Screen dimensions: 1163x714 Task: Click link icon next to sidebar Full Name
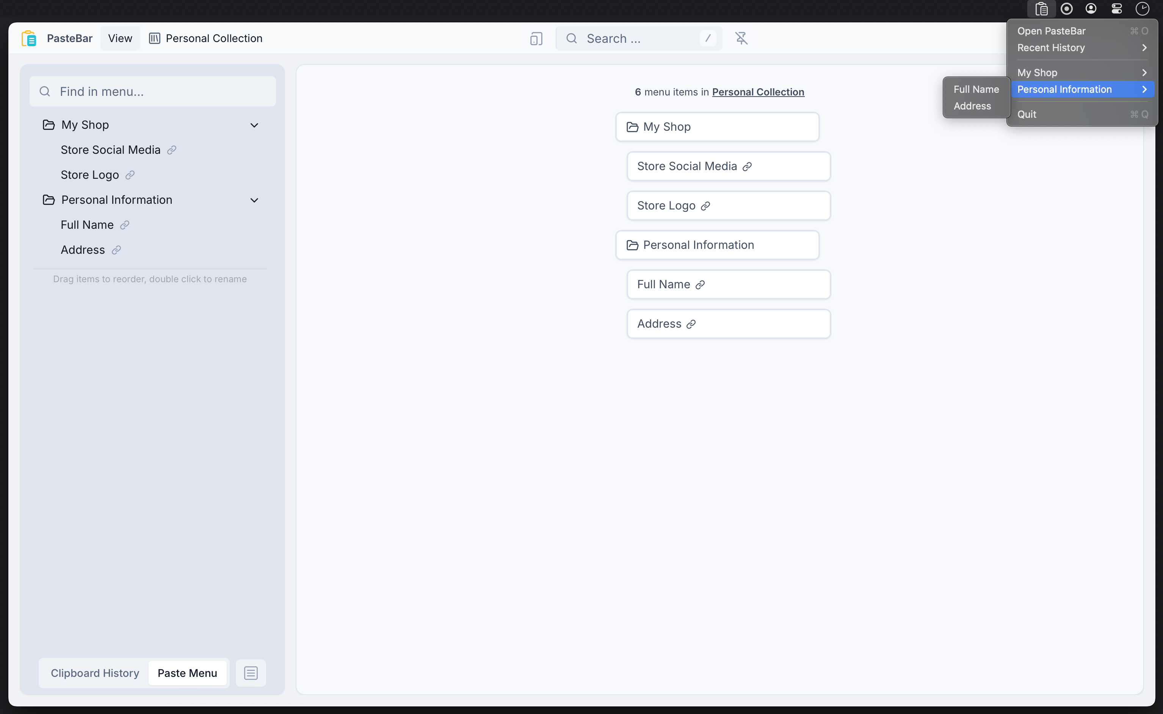pos(125,225)
